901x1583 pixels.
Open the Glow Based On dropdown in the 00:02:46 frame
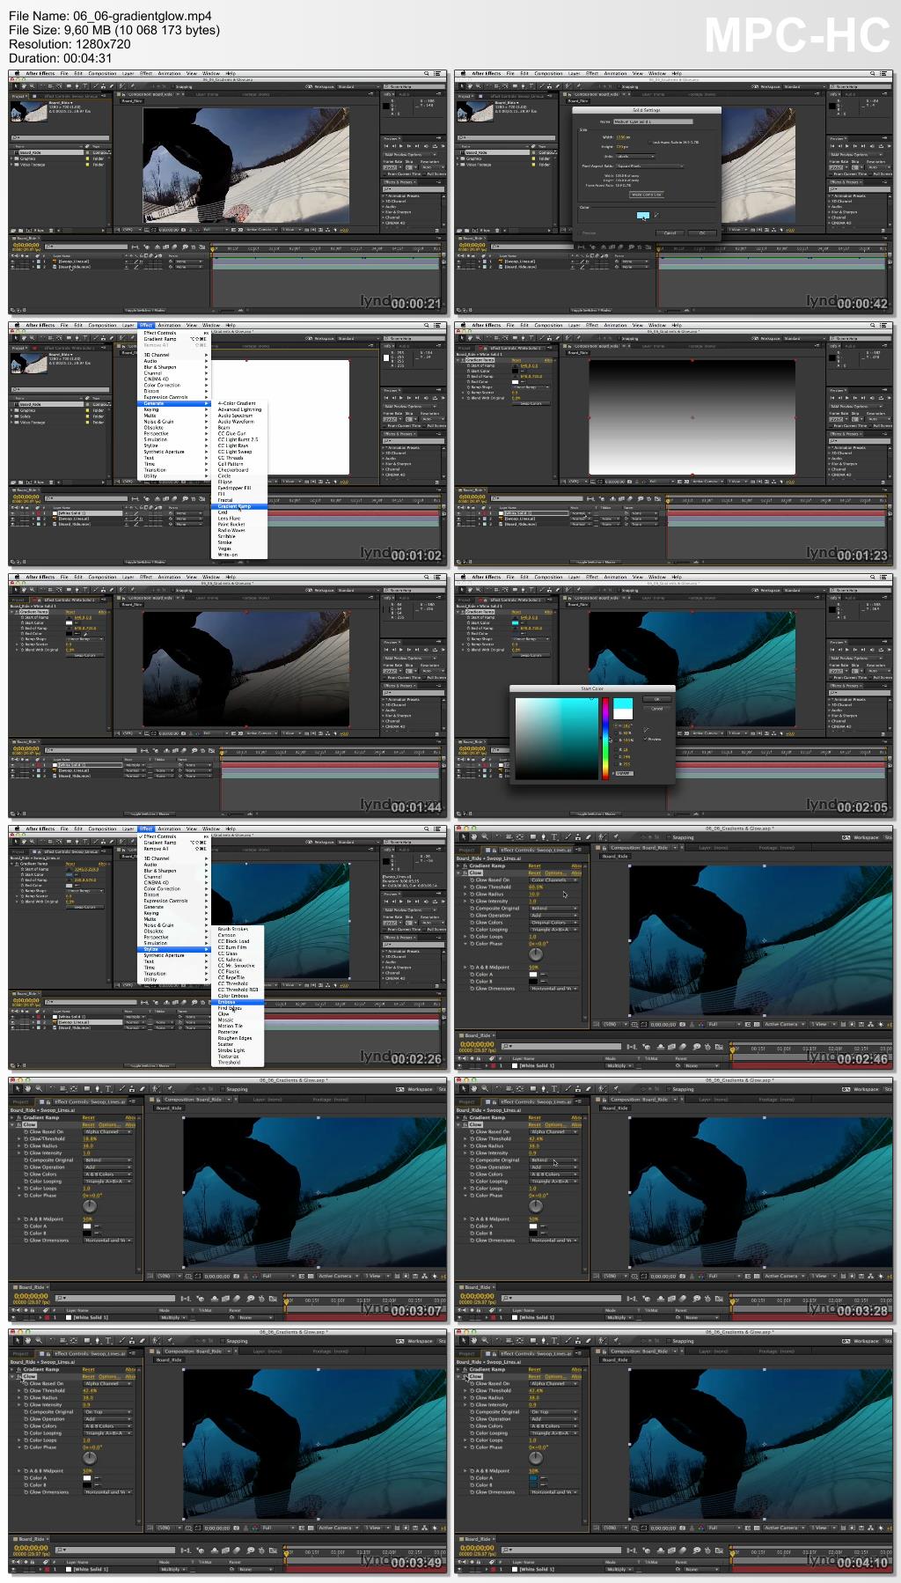click(x=553, y=880)
